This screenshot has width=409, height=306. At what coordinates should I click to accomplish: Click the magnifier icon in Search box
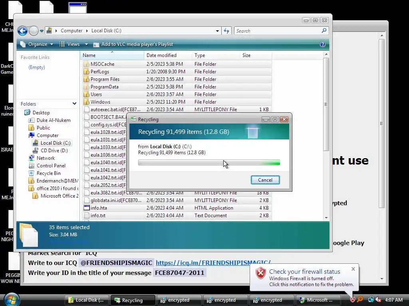click(324, 30)
